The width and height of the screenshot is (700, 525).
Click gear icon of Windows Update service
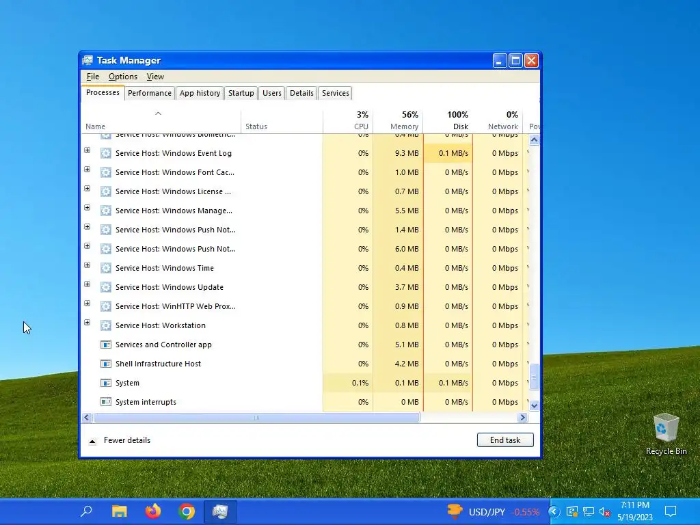(x=106, y=287)
